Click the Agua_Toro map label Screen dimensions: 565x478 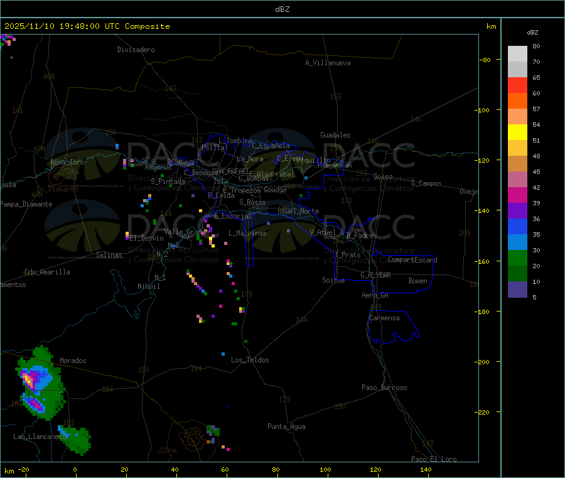point(67,162)
